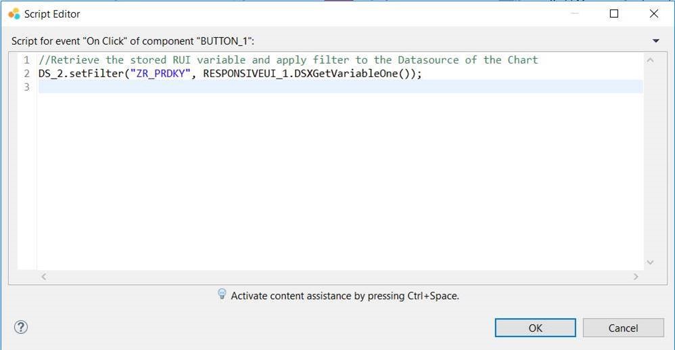Discard changes with the Cancel button
675x350 pixels.
pos(623,328)
